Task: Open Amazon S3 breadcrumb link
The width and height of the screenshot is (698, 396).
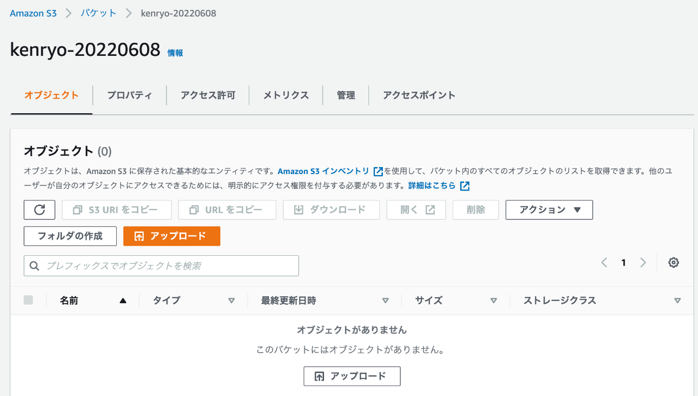Action: 33,13
